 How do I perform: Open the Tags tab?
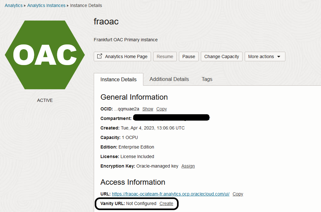(x=207, y=79)
